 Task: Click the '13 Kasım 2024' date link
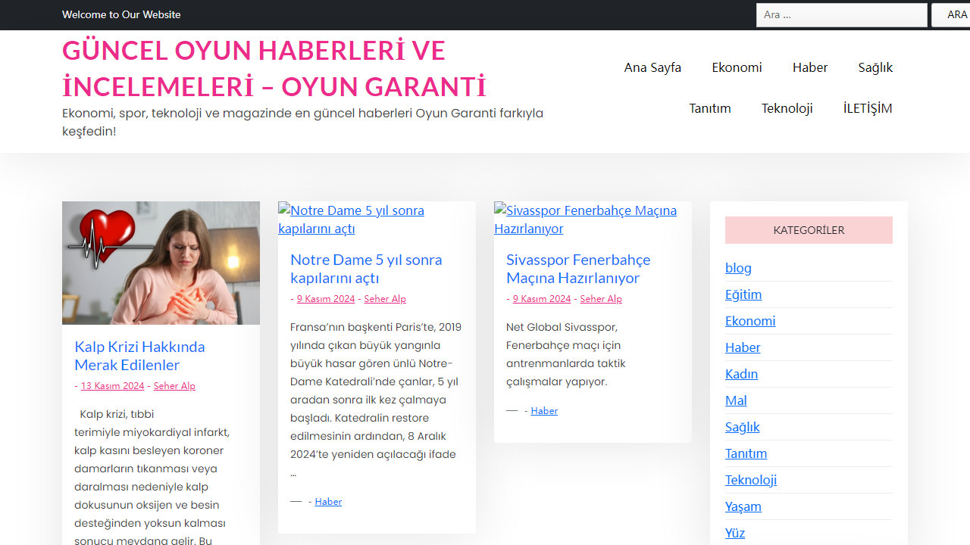click(112, 385)
